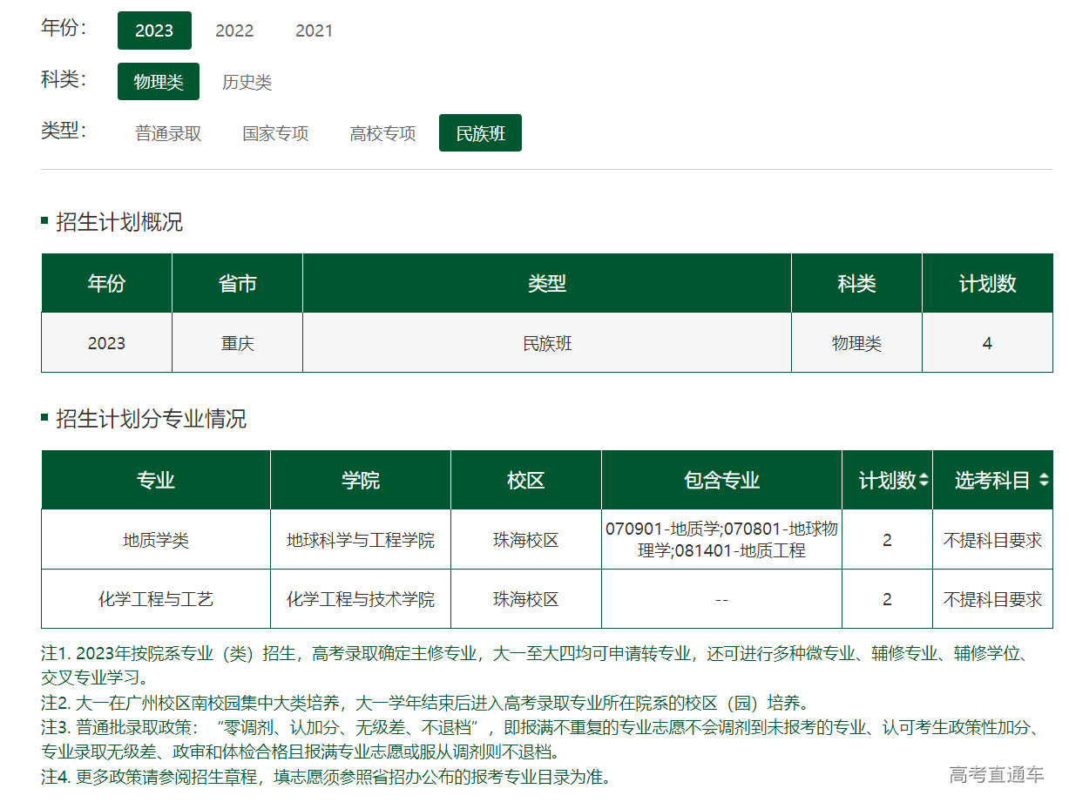Click 地球科学与工程学院 college cell
The height and width of the screenshot is (809, 1069).
360,540
